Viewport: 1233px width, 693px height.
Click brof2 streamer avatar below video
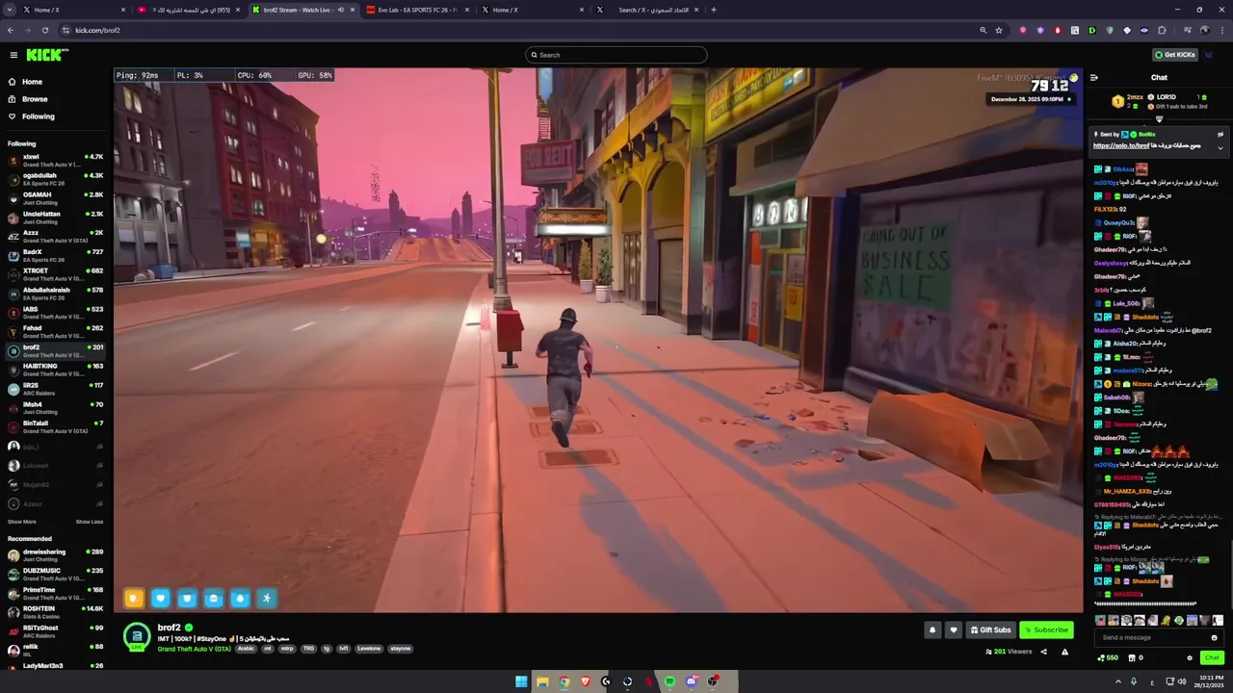tap(137, 637)
